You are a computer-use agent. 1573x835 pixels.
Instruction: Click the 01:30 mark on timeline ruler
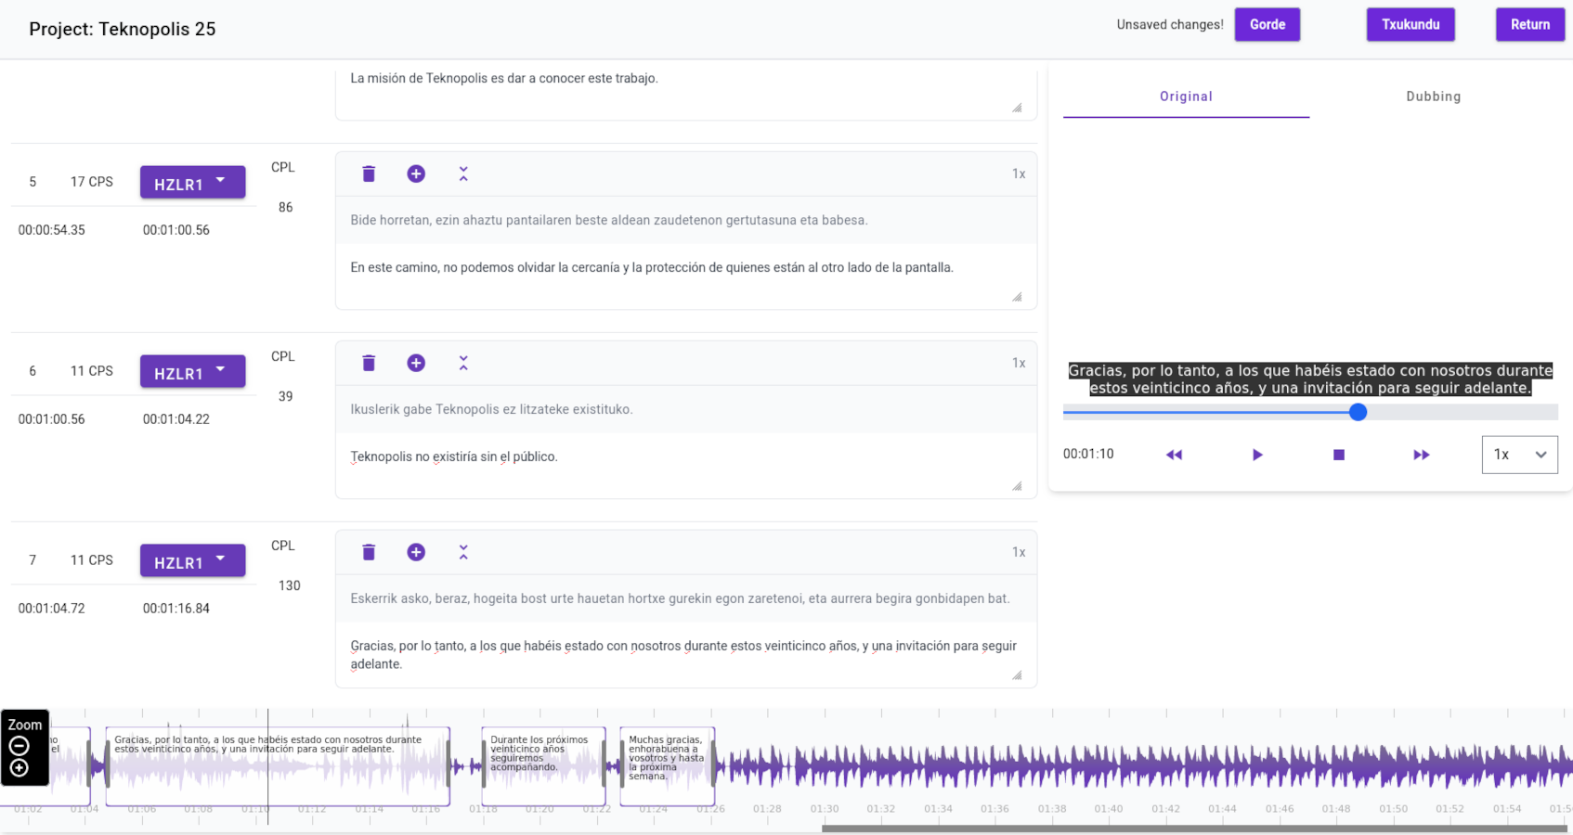[824, 809]
